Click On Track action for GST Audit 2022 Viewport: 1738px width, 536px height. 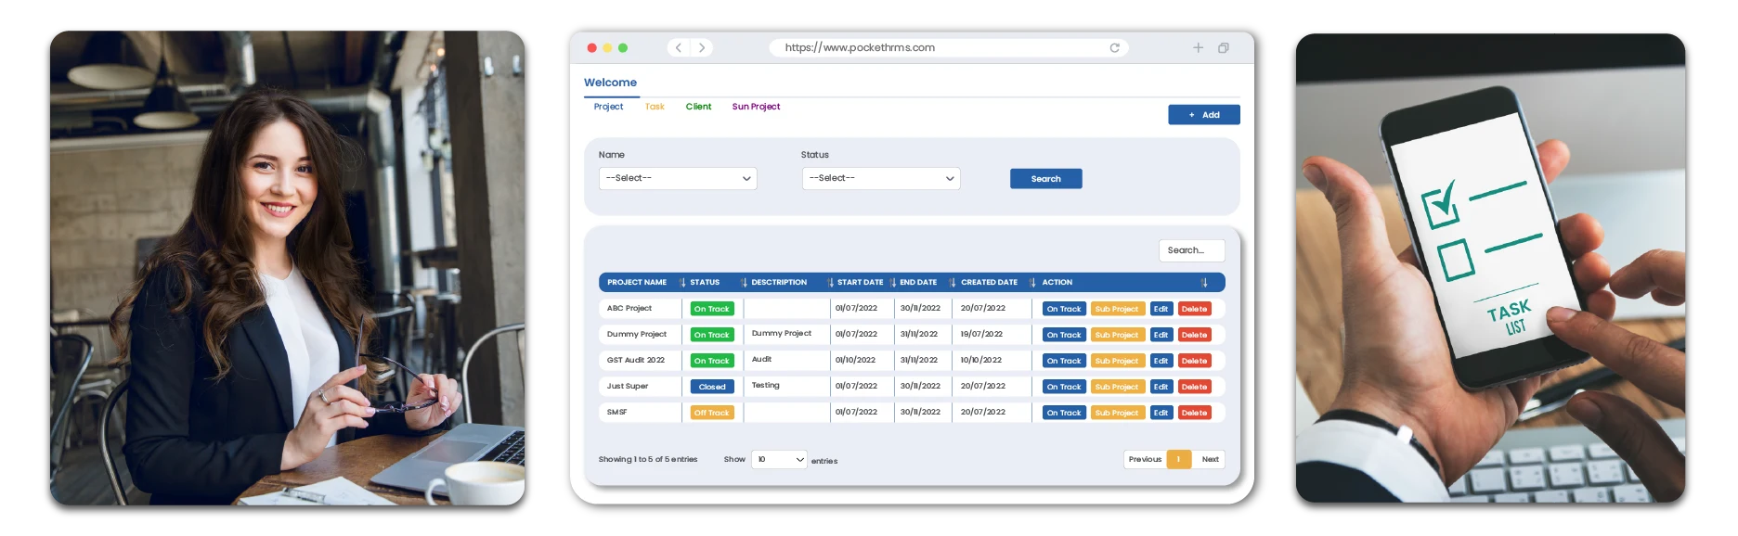pyautogui.click(x=1064, y=361)
